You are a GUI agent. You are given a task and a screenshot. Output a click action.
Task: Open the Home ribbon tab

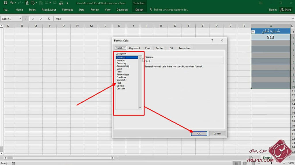(x=19, y=9)
